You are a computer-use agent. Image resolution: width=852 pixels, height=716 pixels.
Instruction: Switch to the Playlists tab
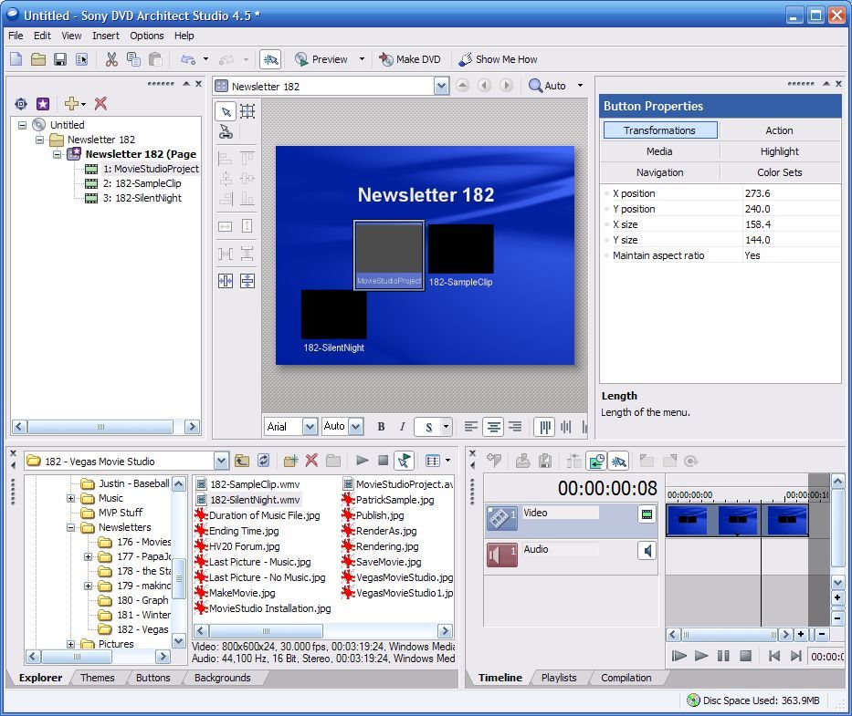point(559,678)
